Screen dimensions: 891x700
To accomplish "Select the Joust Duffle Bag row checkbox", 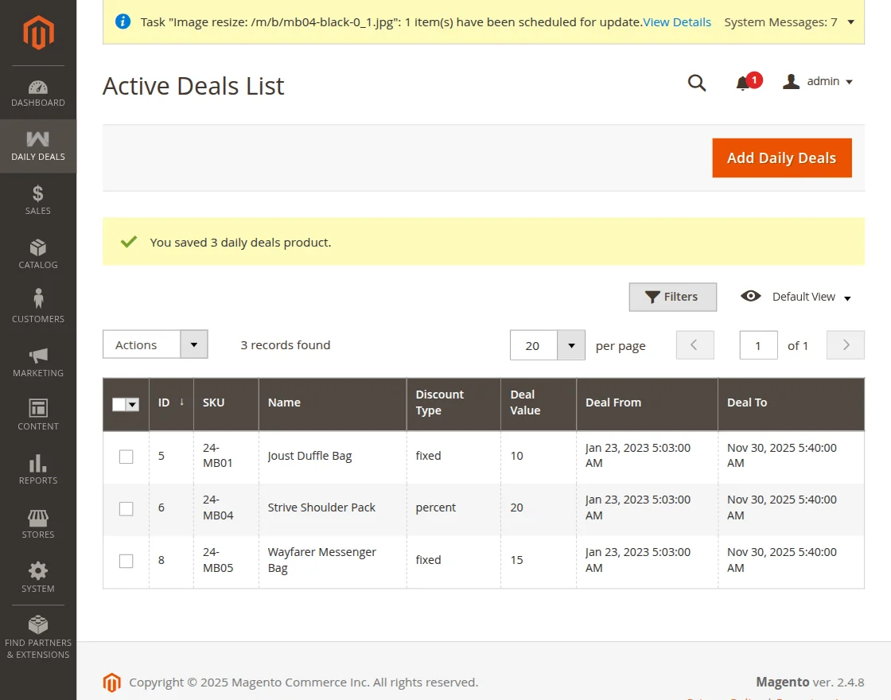I will (x=126, y=457).
